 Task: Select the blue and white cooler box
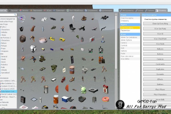pyautogui.click(x=65, y=99)
